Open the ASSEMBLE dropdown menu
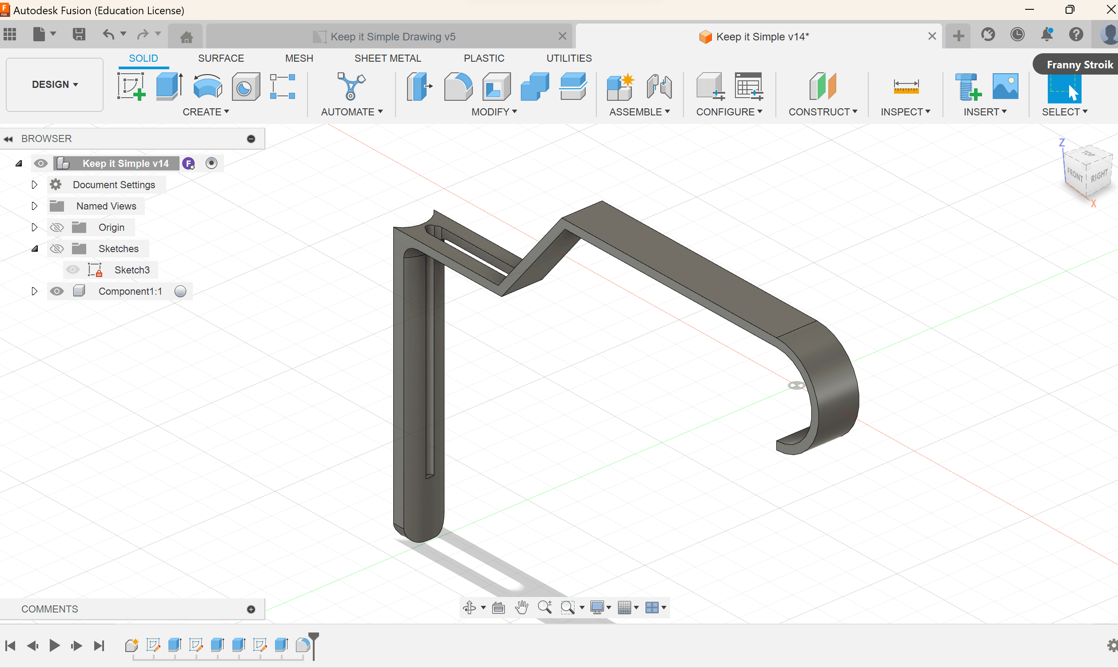Viewport: 1118px width, 668px height. tap(639, 112)
